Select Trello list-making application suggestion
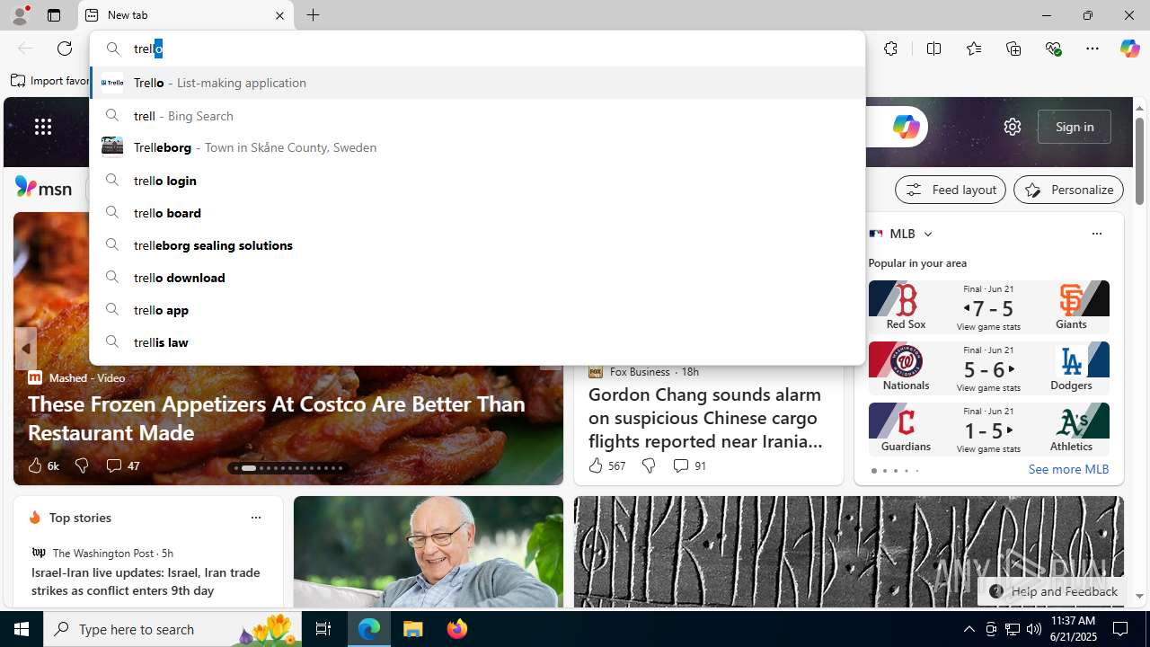This screenshot has height=647, width=1150. 477,83
